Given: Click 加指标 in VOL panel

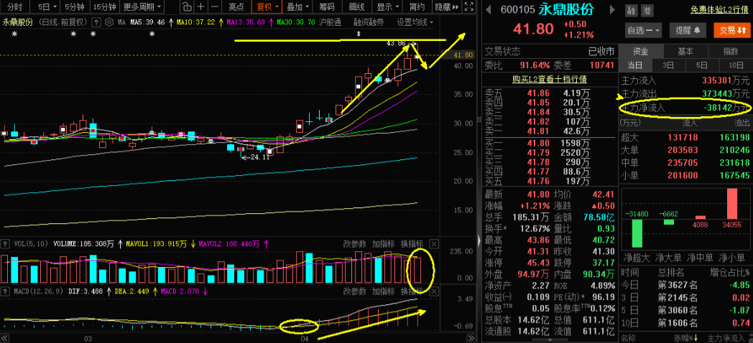Looking at the screenshot, I should tap(383, 244).
